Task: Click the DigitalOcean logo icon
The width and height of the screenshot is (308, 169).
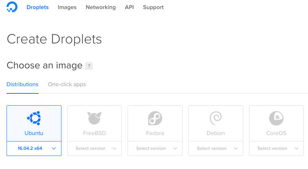Action: point(12,7)
